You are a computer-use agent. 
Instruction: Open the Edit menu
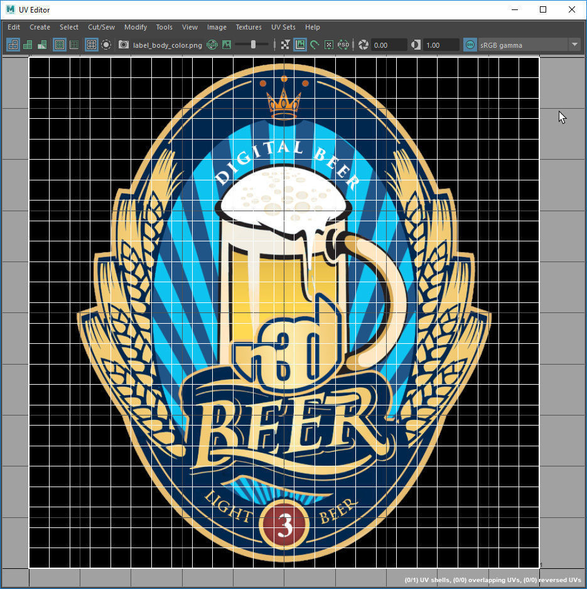(14, 27)
